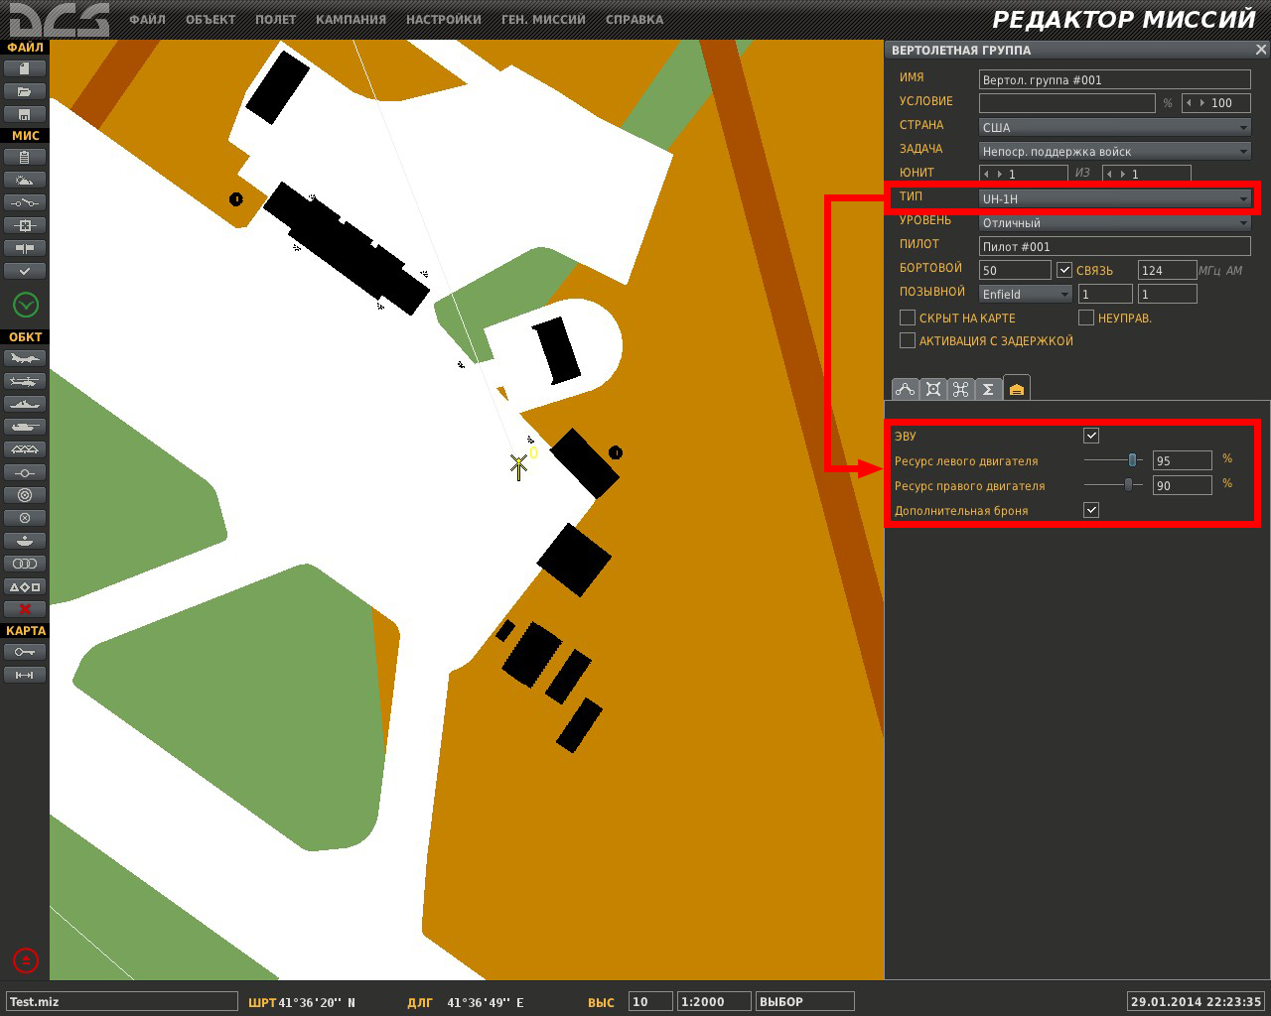
Task: Click the map scale 1:2000 field
Action: (714, 1001)
